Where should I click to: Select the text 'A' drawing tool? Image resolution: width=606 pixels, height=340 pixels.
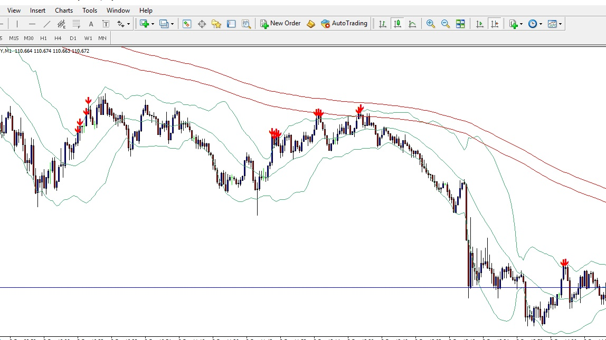[x=91, y=24]
